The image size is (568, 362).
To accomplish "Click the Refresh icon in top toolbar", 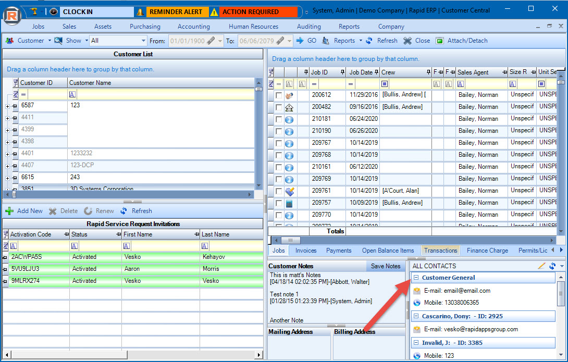I will pos(369,41).
